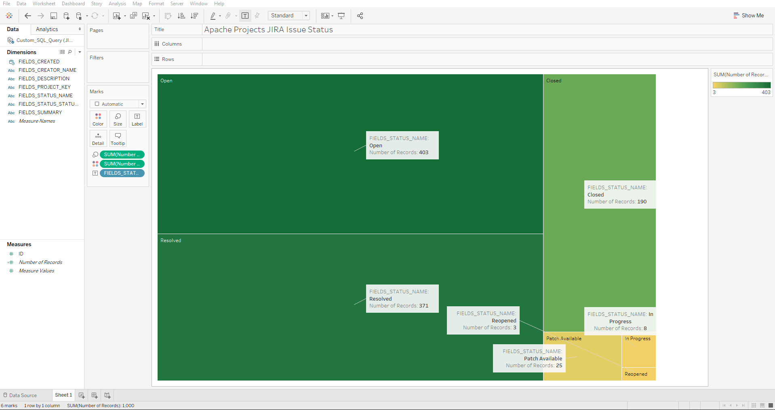Click the New Dashboard icon in bottom bar
The height and width of the screenshot is (410, 775).
pos(95,395)
